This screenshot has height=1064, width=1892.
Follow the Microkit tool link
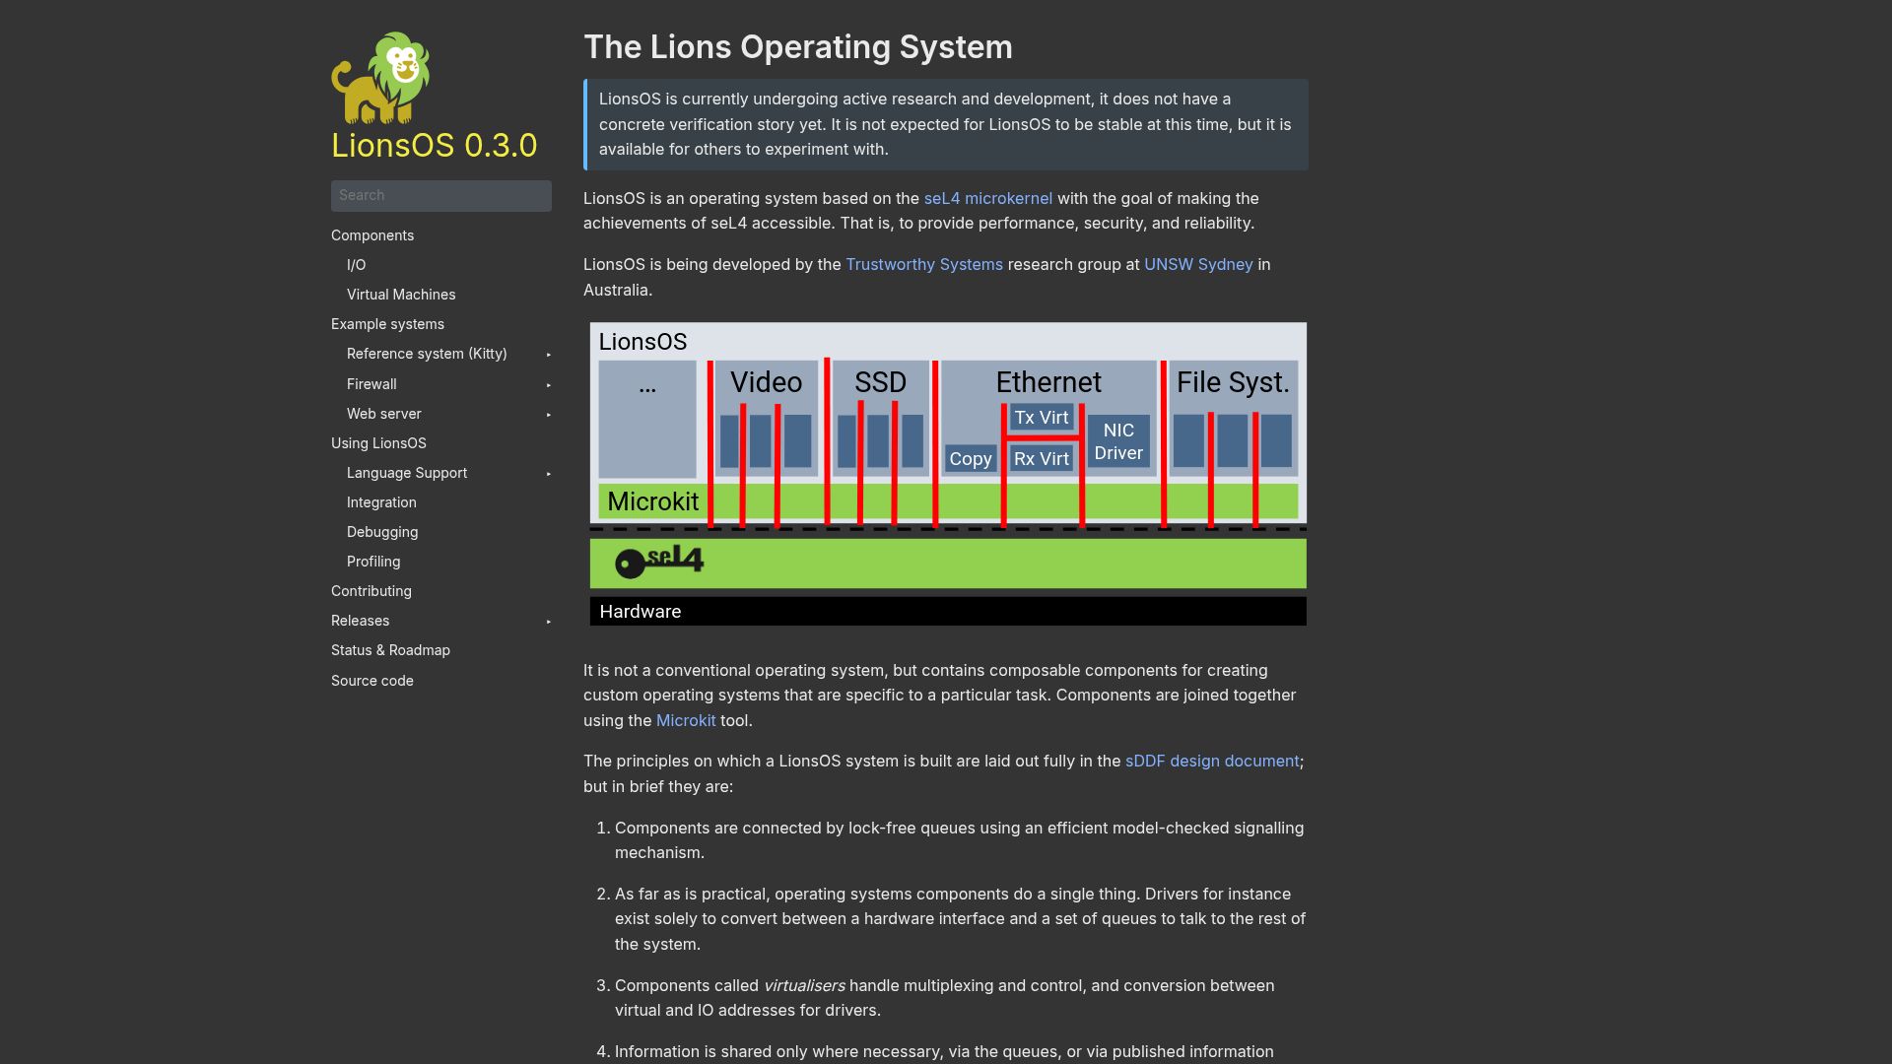click(686, 720)
